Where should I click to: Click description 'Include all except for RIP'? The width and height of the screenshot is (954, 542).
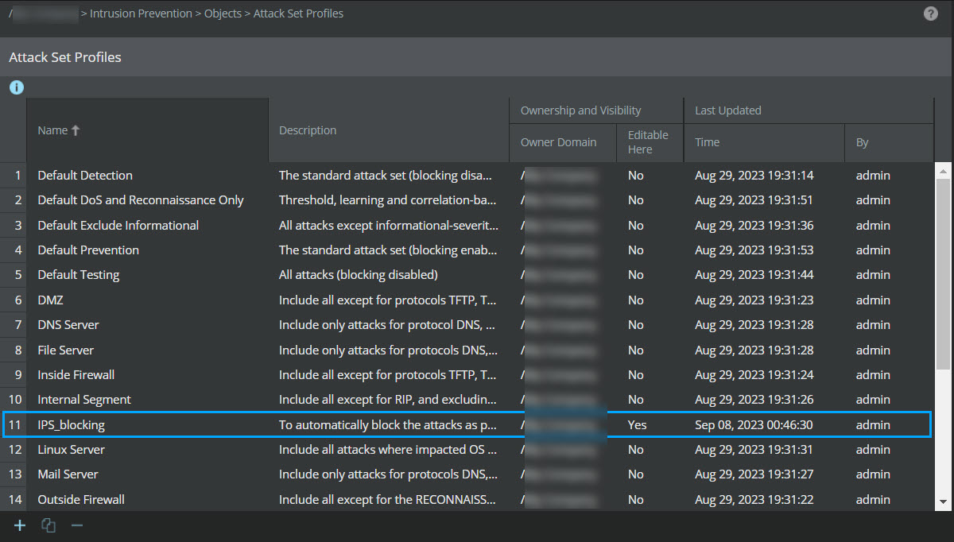[388, 400]
